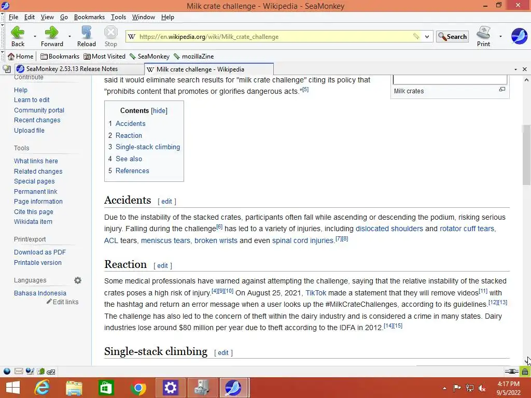Open the Bookmarks menu

tap(89, 17)
